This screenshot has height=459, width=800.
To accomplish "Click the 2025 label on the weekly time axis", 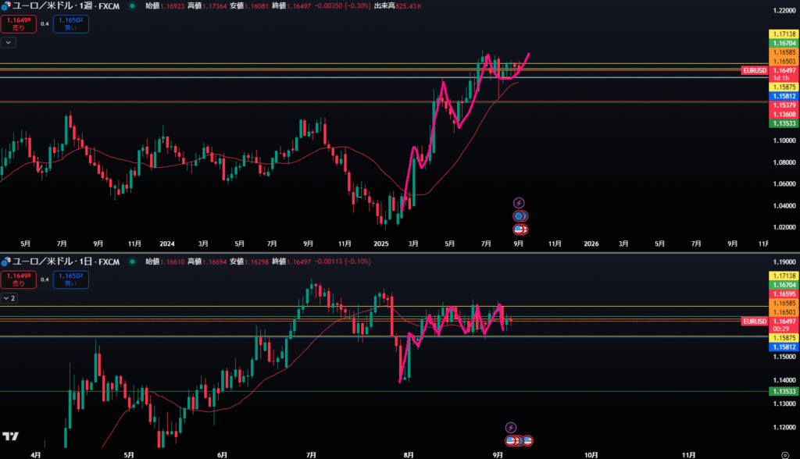I will tap(381, 244).
